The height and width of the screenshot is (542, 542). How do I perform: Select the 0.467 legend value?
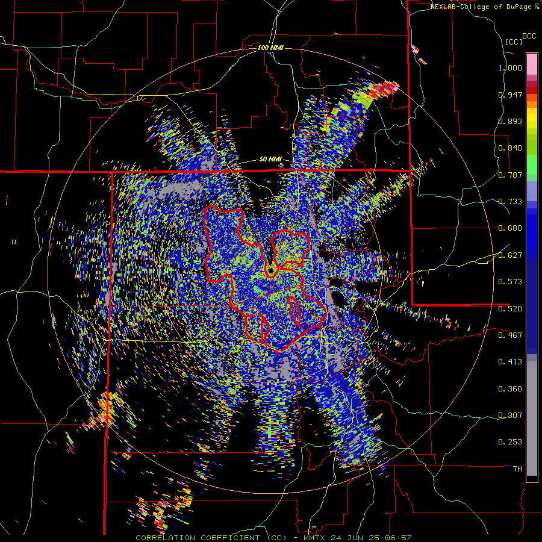(510, 335)
